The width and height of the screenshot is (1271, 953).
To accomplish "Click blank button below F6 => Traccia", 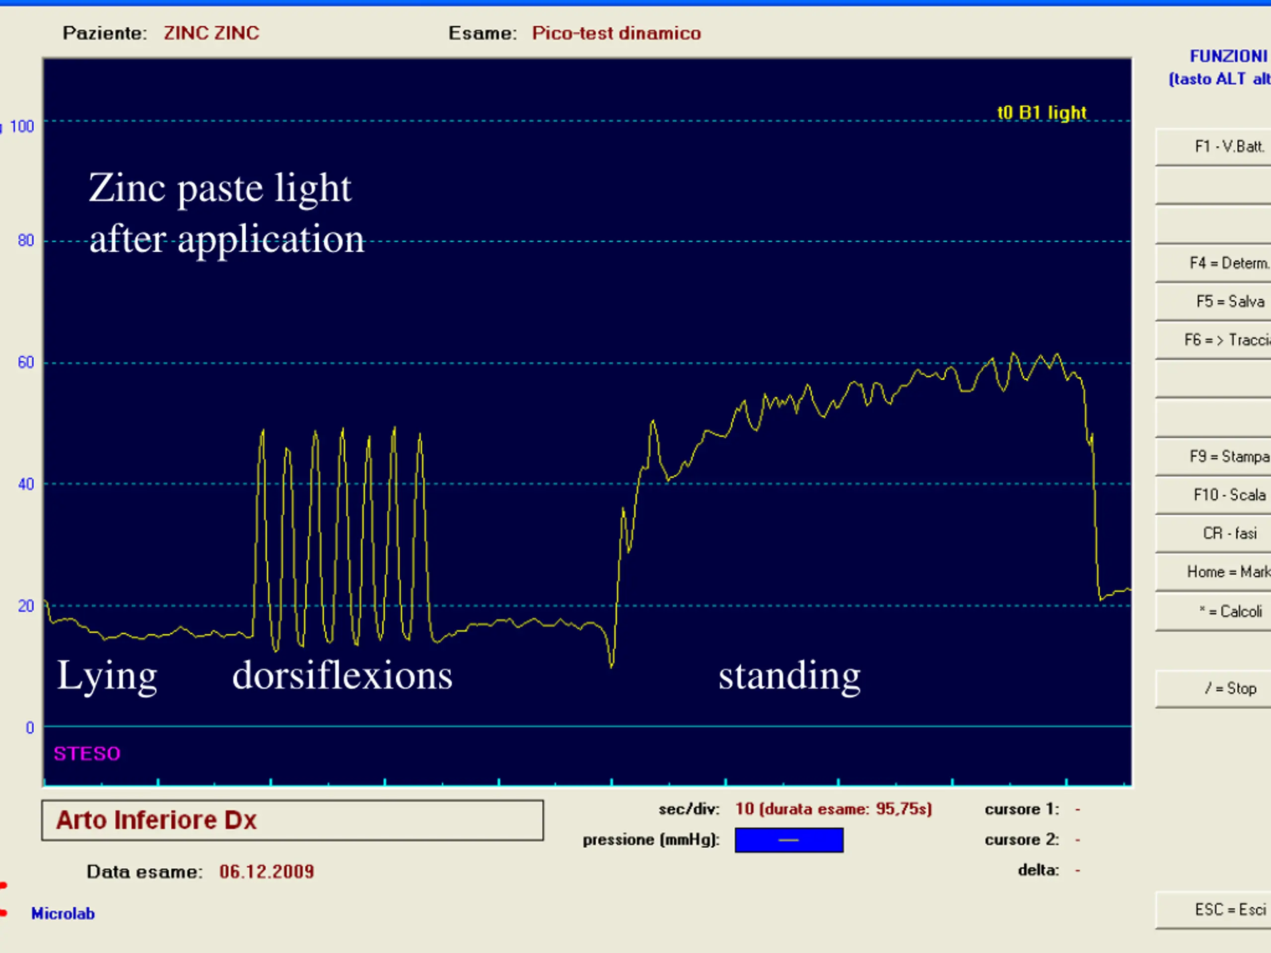I will tap(1213, 379).
